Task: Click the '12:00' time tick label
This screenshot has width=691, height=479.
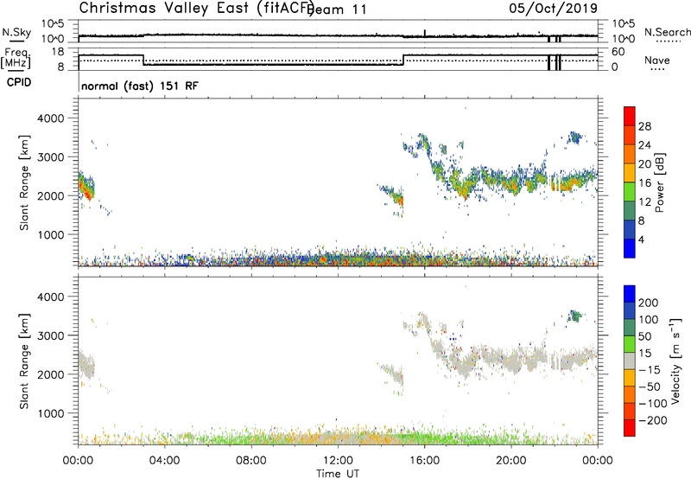Action: tap(338, 461)
